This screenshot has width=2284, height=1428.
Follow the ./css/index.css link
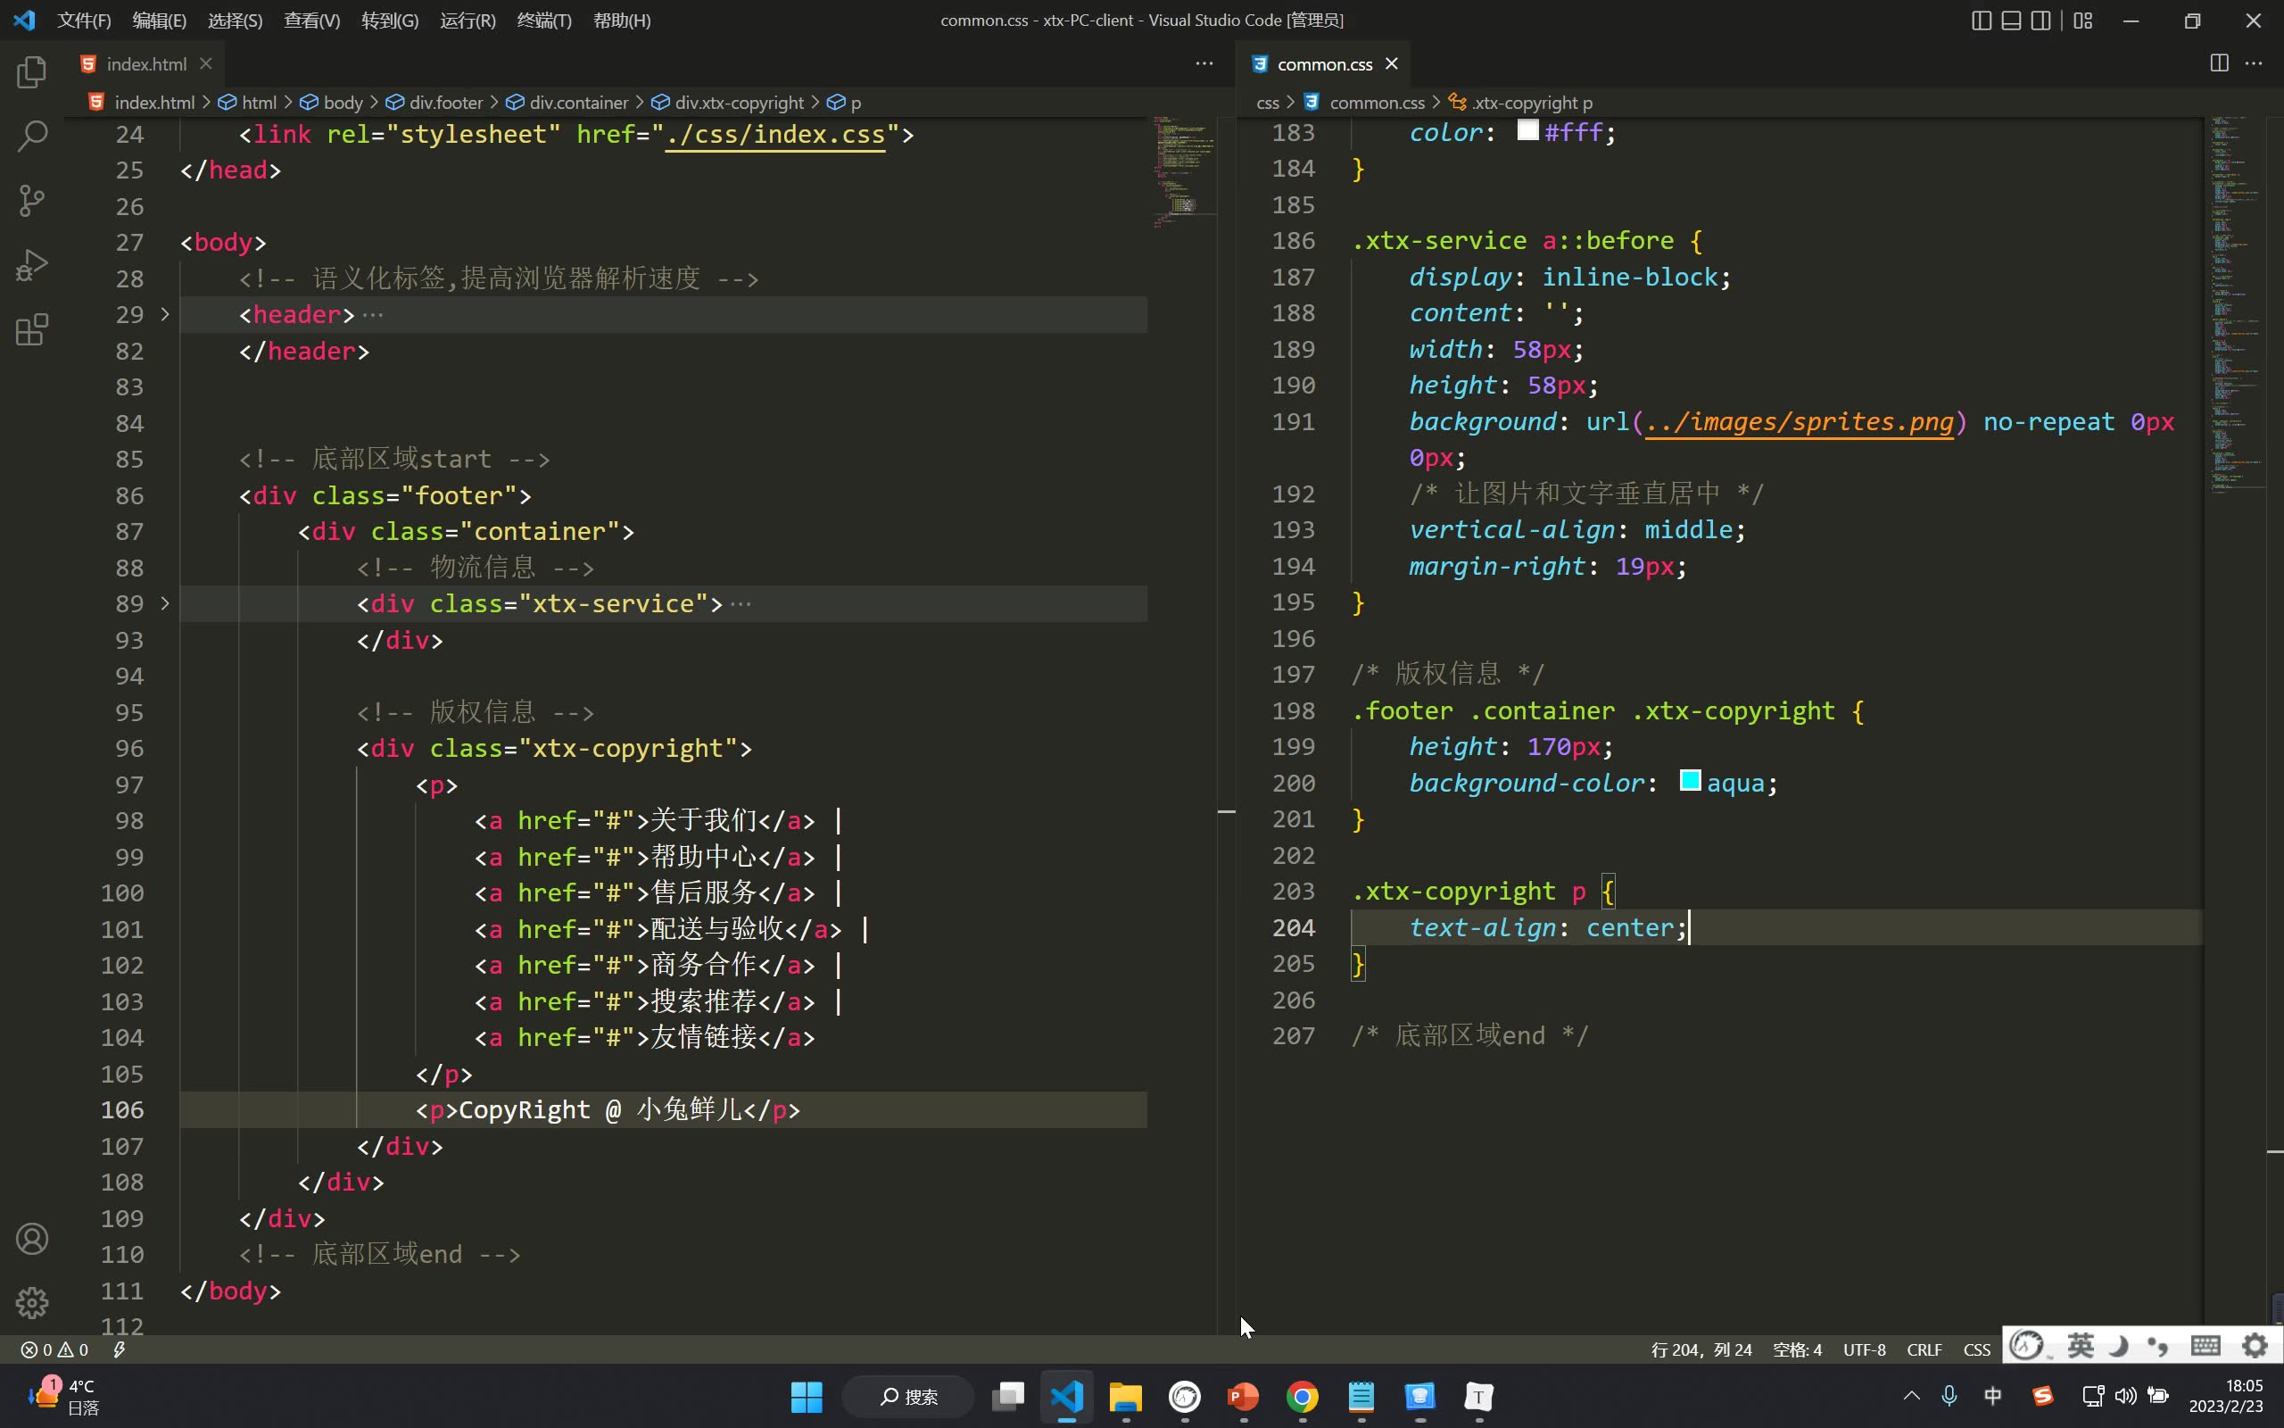click(774, 134)
